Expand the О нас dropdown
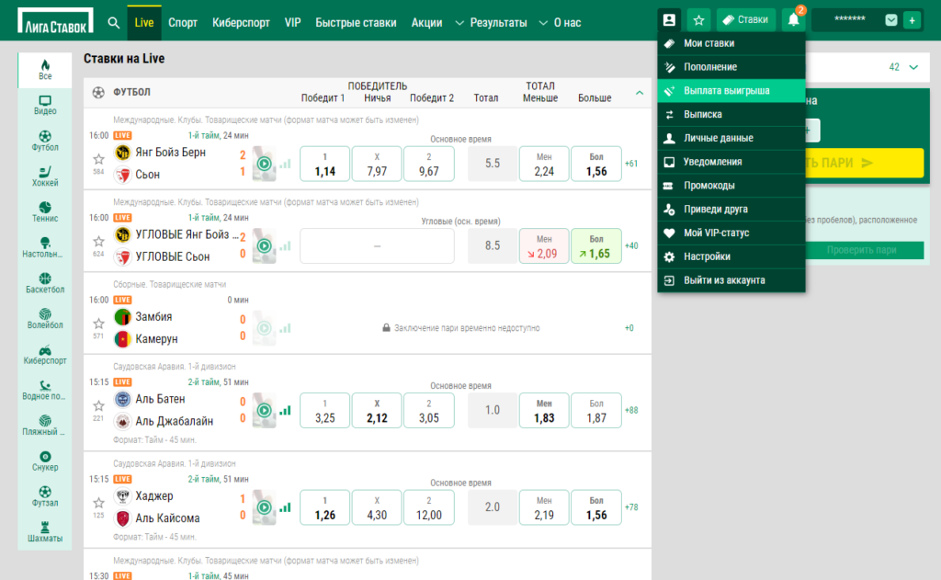 pyautogui.click(x=560, y=23)
